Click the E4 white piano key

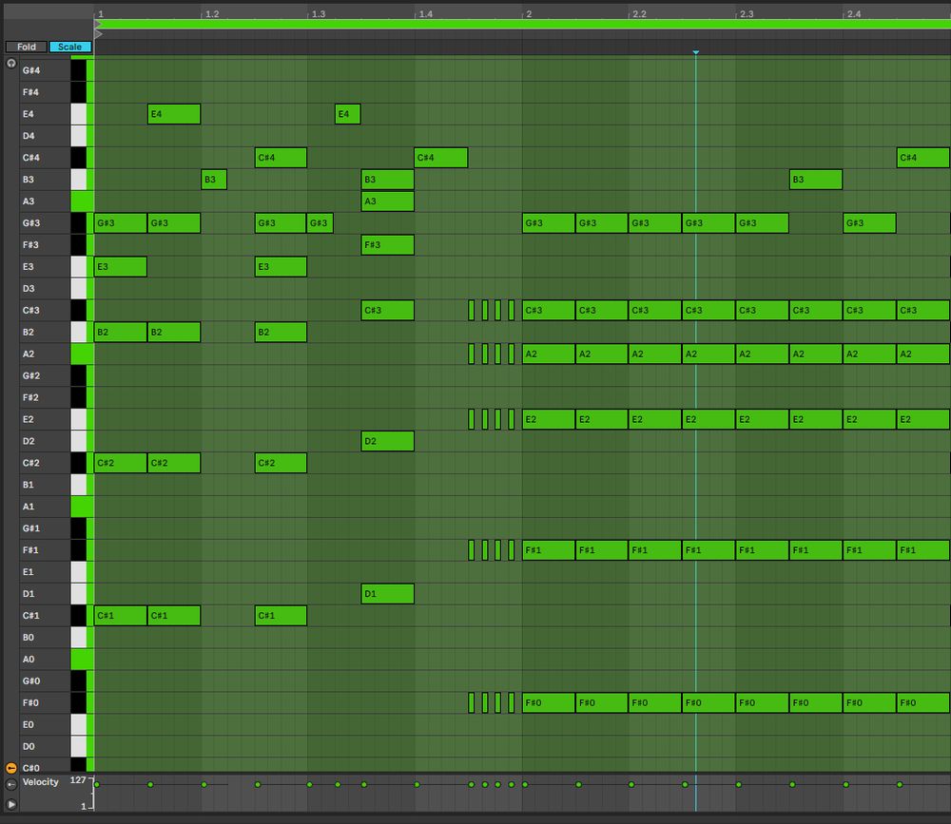[x=78, y=114]
